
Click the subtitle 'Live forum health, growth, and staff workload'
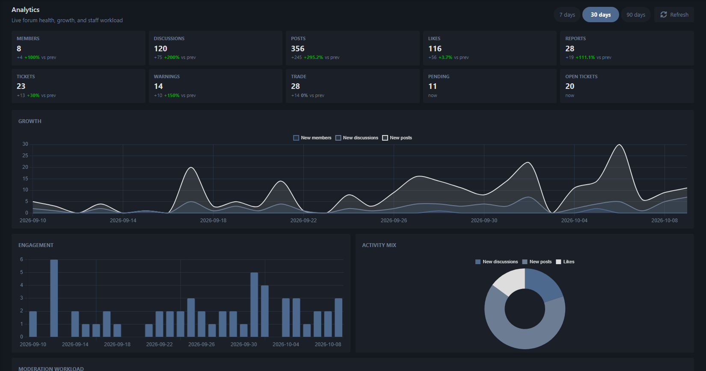(67, 20)
